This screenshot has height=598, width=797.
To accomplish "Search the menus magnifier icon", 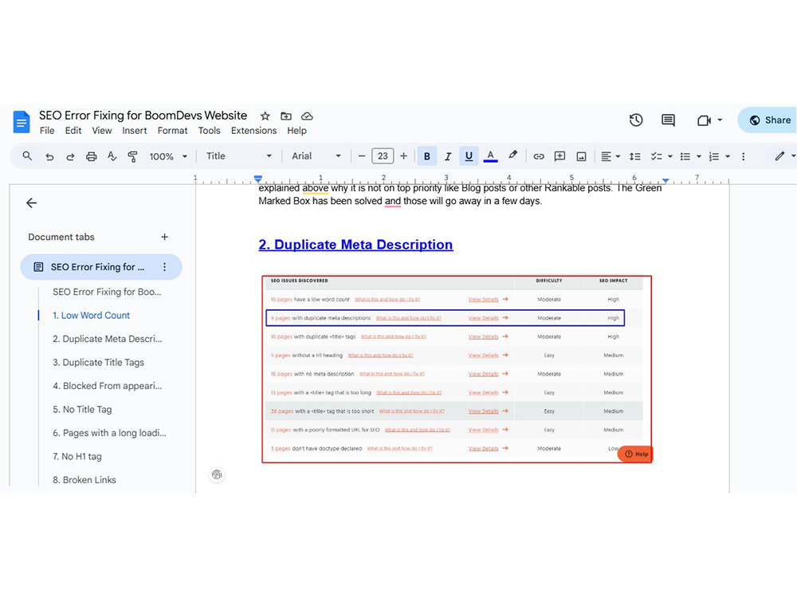I will point(27,156).
